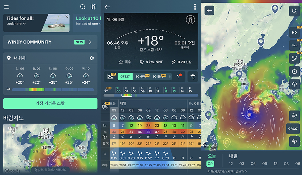Open the map icon in home header
Screen dimensions: 302x175
[x=93, y=7]
